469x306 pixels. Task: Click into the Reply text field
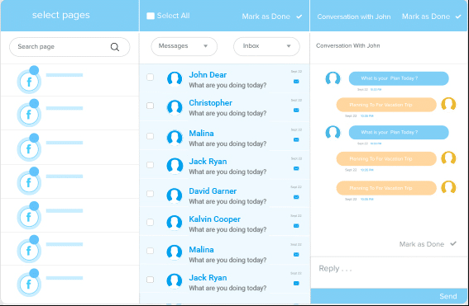click(x=389, y=272)
